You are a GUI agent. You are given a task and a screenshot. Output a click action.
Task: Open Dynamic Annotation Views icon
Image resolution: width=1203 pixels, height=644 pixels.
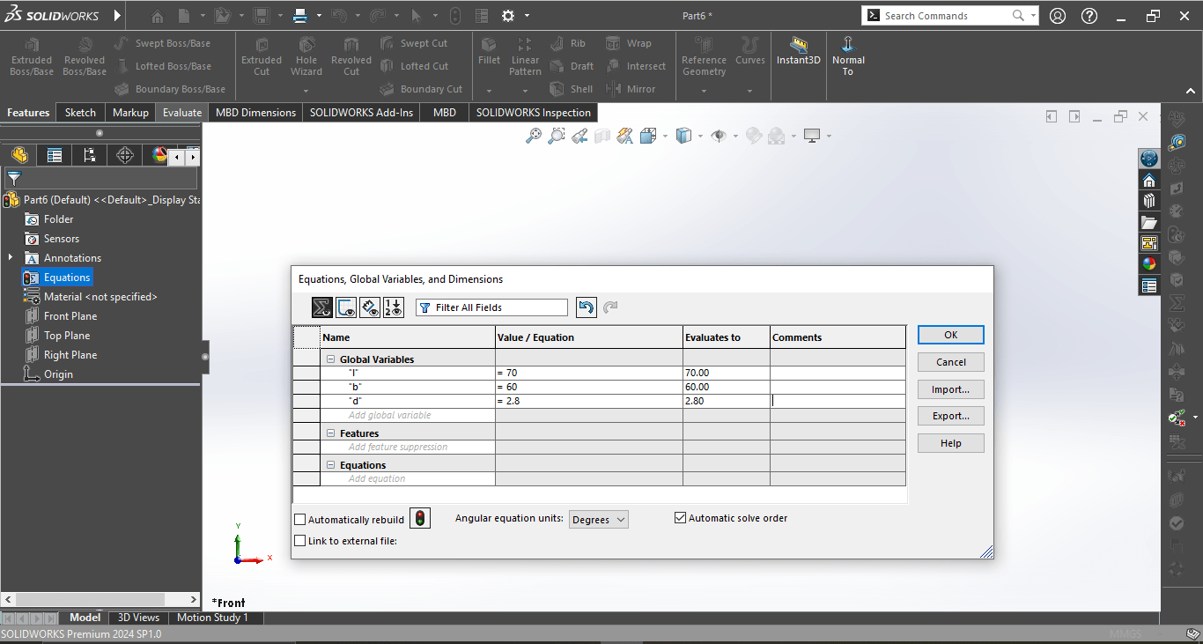[625, 136]
